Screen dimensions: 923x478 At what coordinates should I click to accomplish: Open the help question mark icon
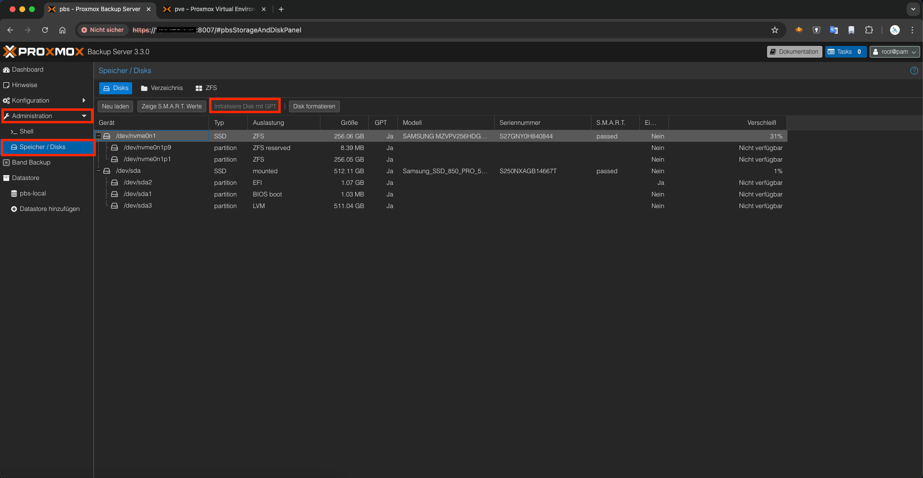point(914,71)
